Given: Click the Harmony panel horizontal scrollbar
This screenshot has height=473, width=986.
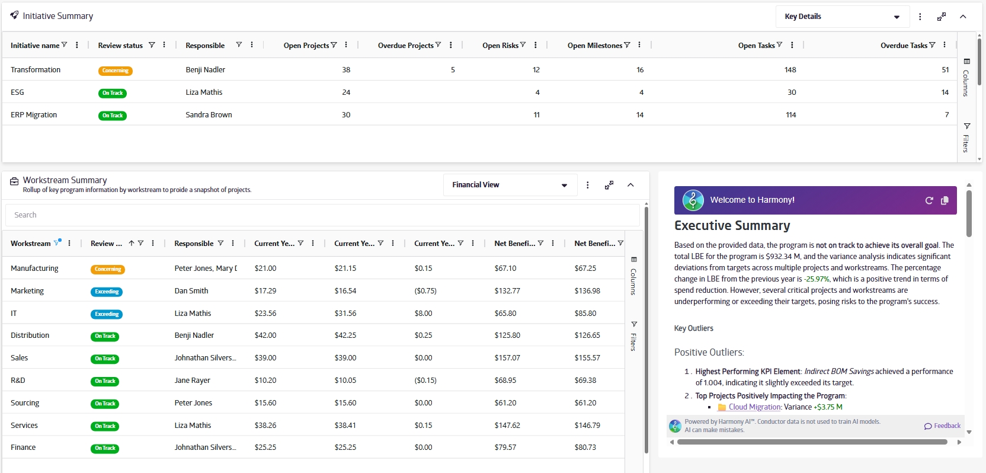Looking at the screenshot, I should [812, 442].
